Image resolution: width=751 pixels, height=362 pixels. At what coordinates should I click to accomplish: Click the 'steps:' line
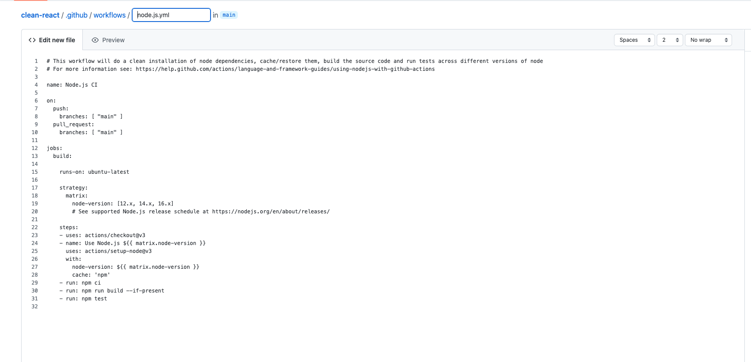click(69, 227)
